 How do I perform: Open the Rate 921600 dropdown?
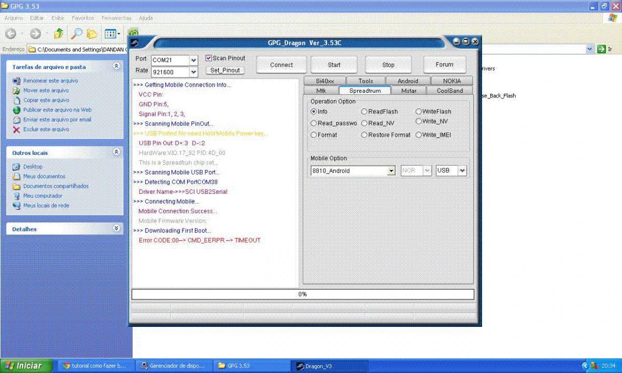193,73
